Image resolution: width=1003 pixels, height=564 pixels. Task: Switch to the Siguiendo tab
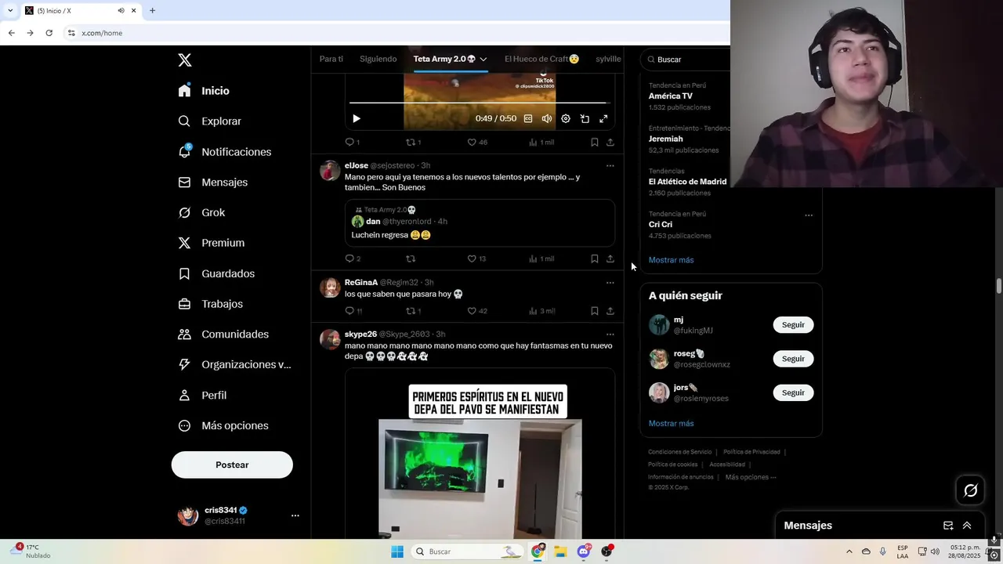(x=378, y=59)
